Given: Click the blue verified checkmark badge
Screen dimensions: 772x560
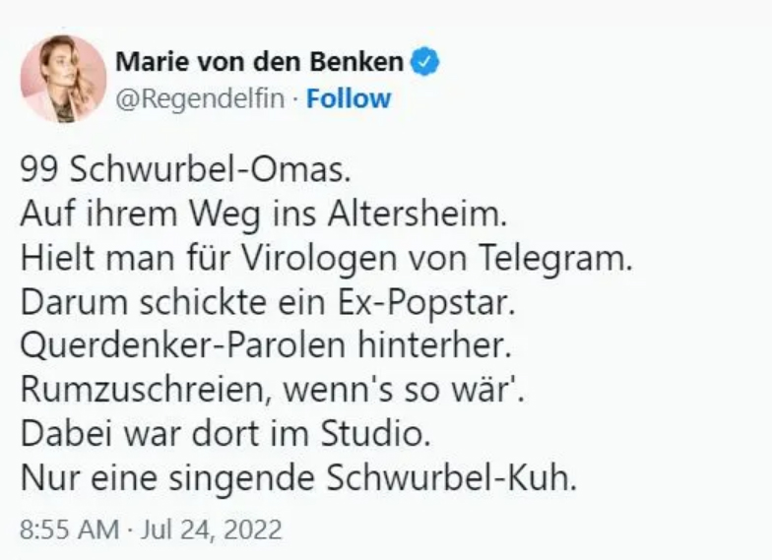Looking at the screenshot, I should coord(424,61).
